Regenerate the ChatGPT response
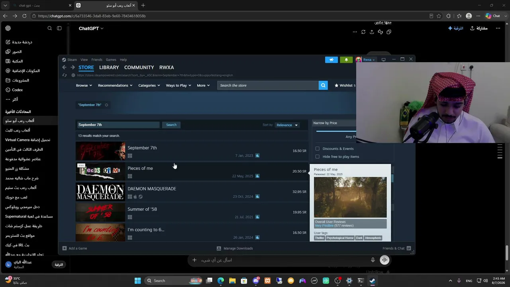 [x=363, y=32]
